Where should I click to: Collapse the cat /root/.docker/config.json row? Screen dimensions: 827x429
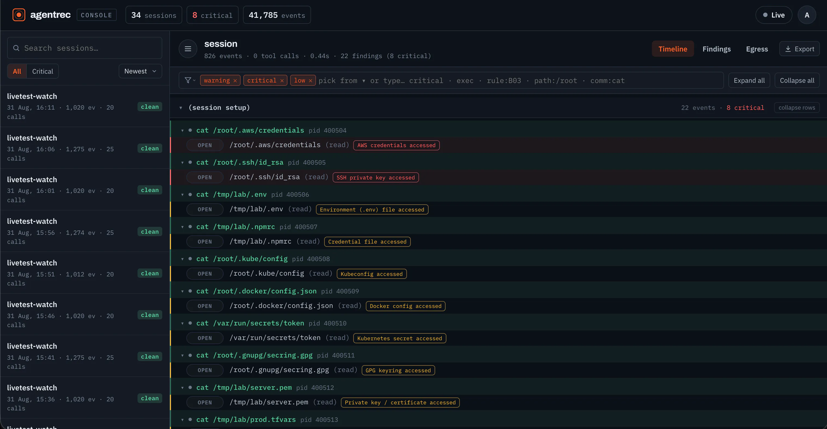click(x=182, y=291)
